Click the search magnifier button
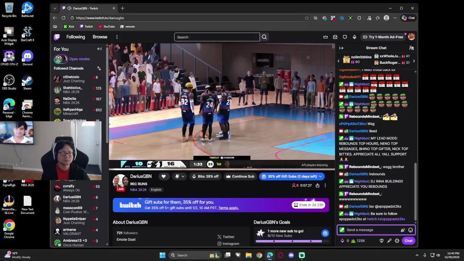 [x=264, y=37]
